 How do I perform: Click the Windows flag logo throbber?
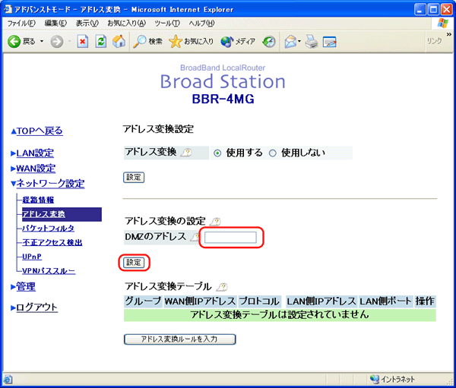pyautogui.click(x=442, y=24)
